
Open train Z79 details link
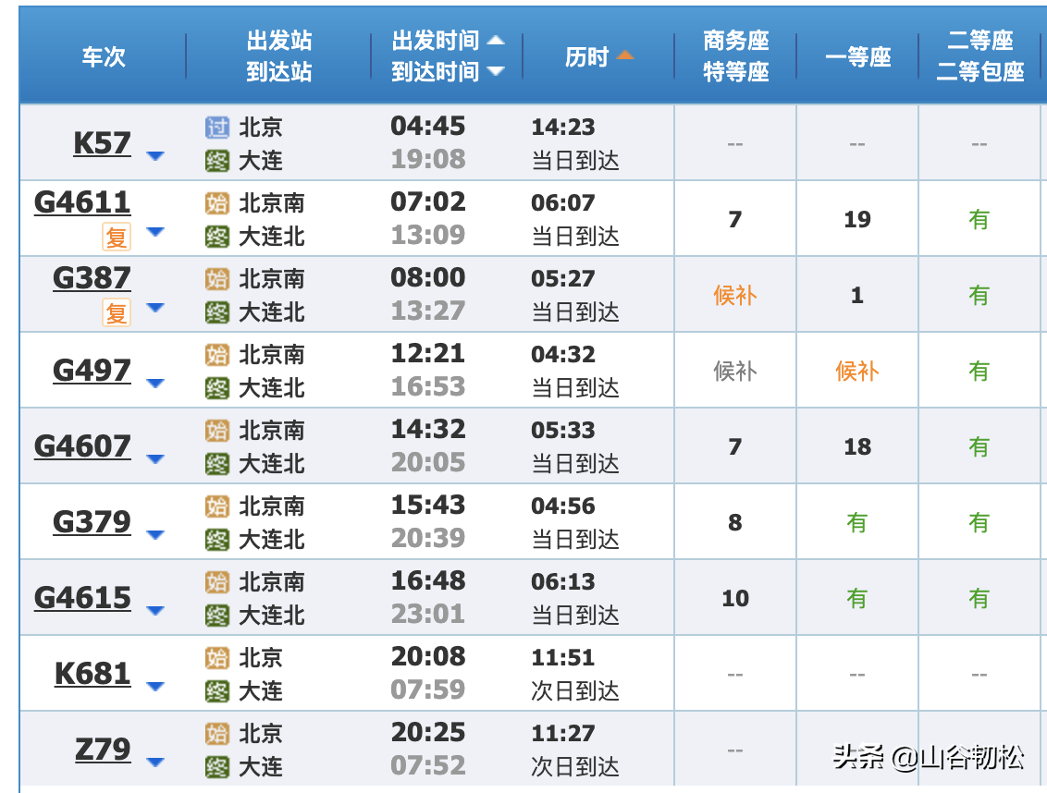pos(102,749)
